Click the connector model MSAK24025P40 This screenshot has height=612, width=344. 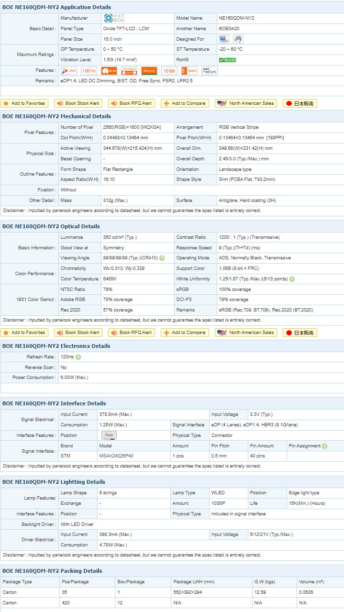[x=116, y=456]
